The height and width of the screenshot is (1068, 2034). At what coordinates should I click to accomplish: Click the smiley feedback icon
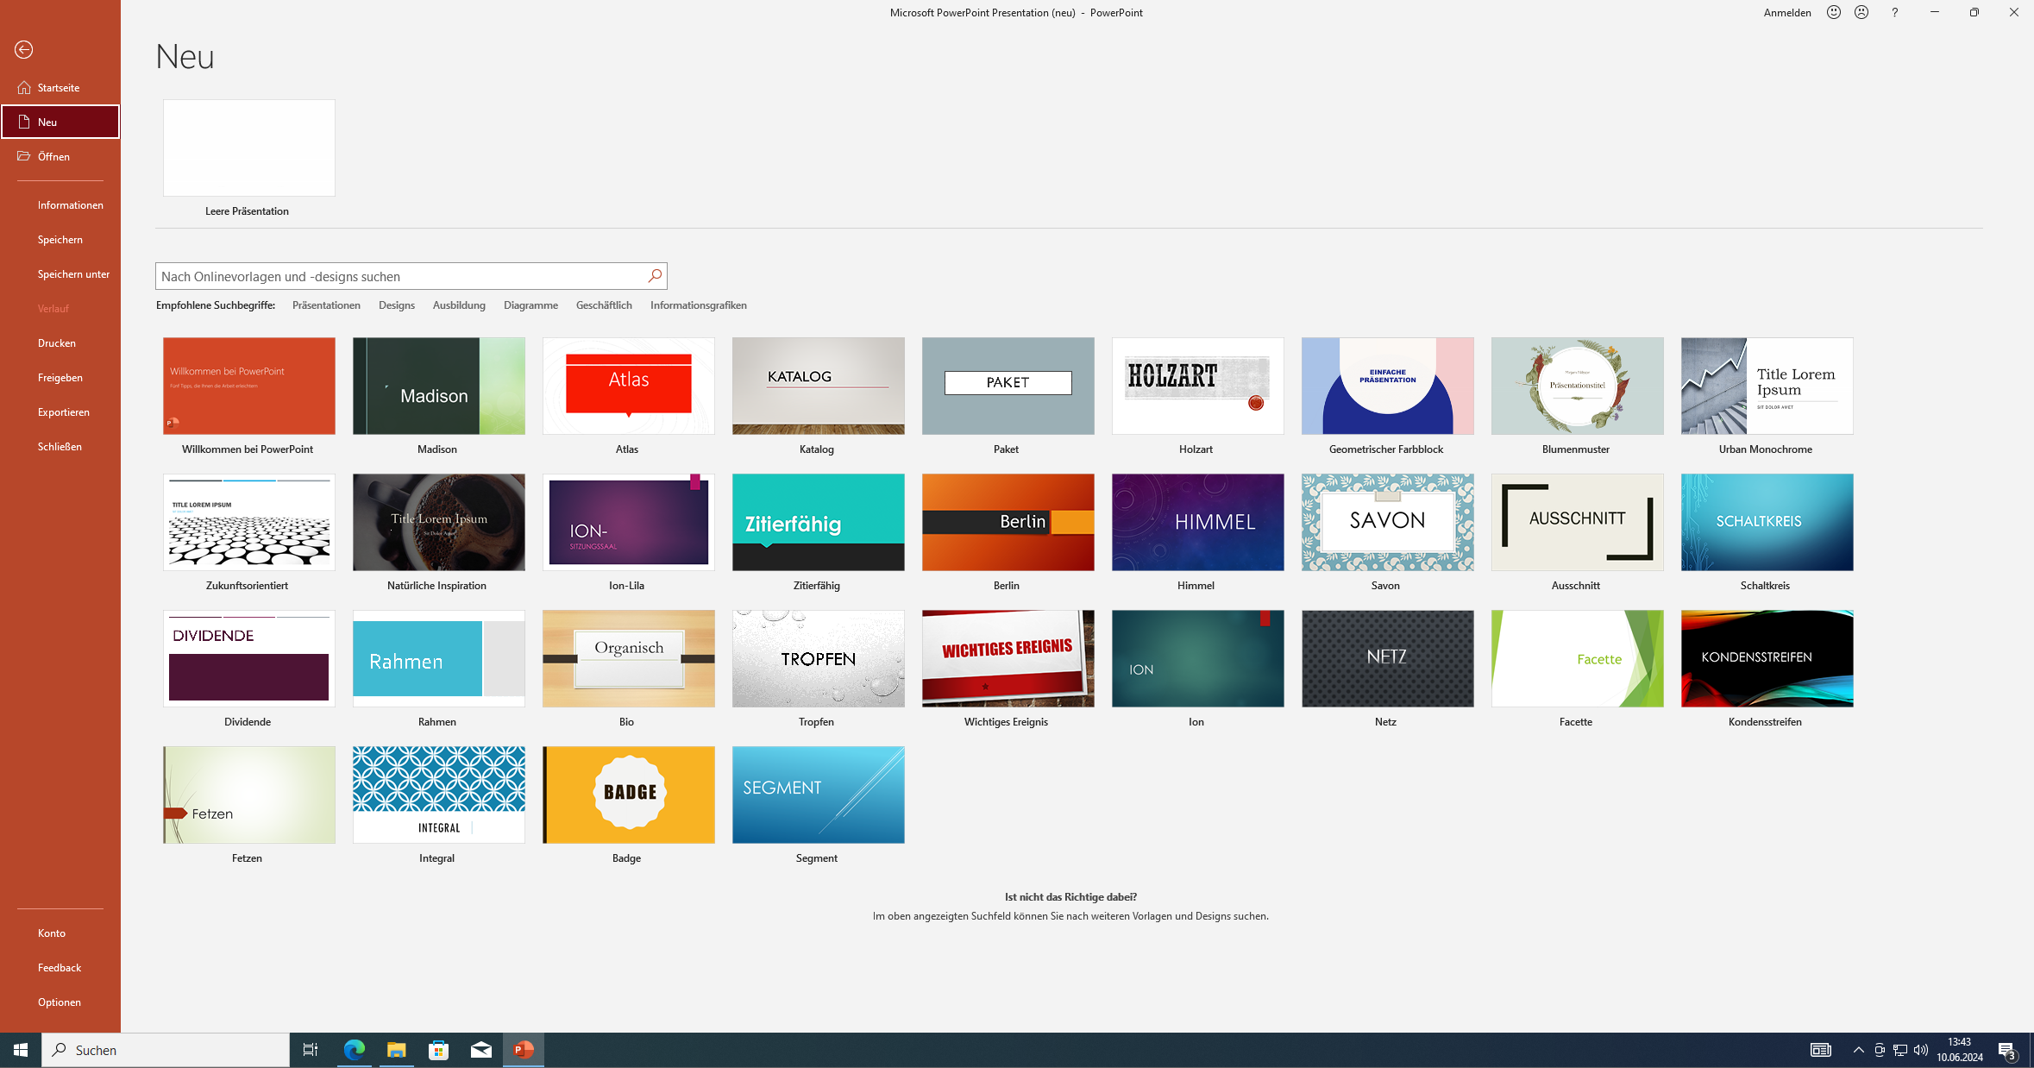1834,12
